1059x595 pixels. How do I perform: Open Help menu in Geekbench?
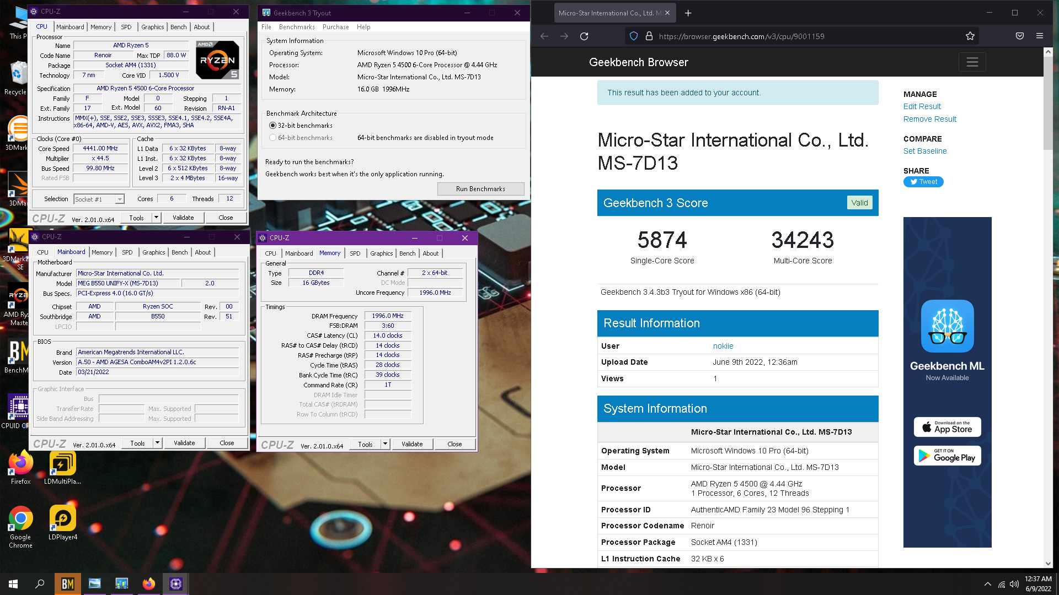363,27
